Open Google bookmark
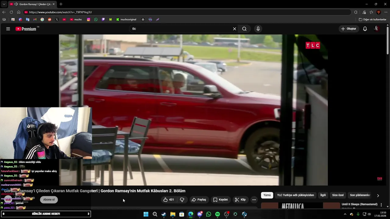Viewport: 390px width, 219px height. (42, 19)
